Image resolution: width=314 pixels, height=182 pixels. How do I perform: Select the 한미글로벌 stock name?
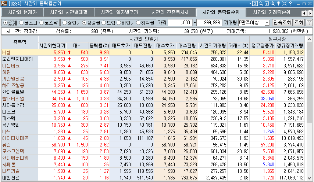click(x=13, y=92)
